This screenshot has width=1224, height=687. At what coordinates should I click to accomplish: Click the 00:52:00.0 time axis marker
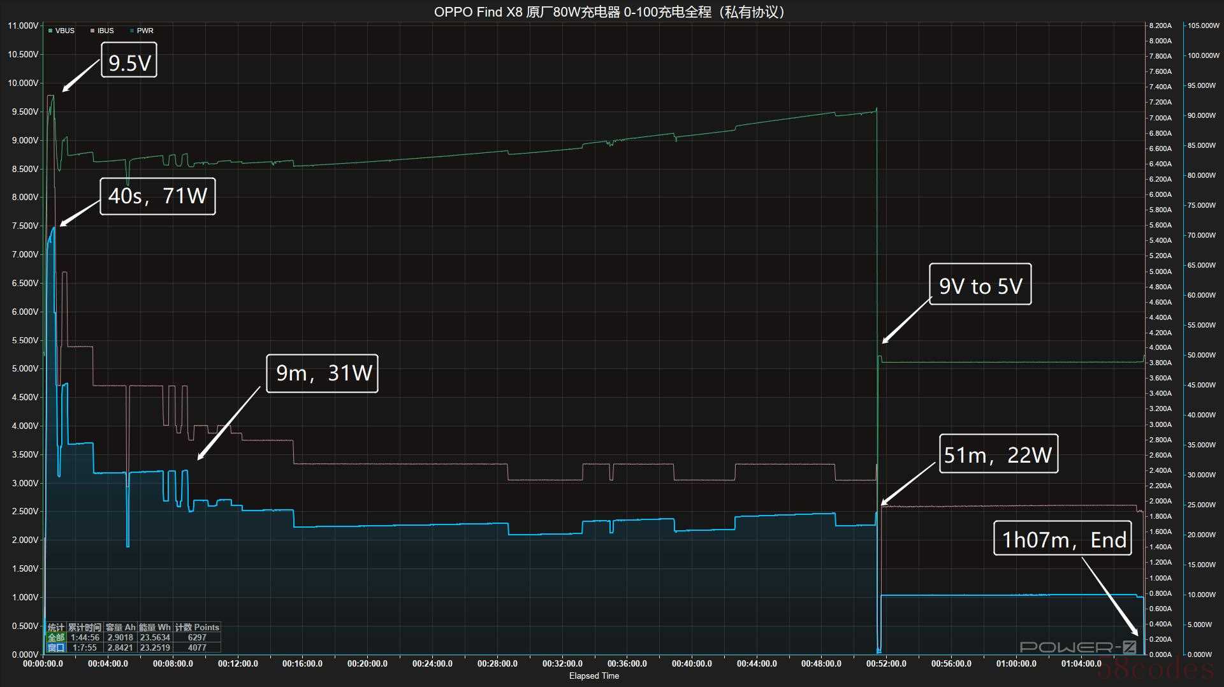pyautogui.click(x=886, y=663)
